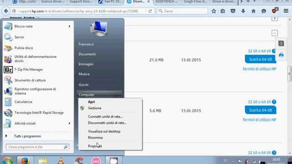Expand section with plus button
This screenshot has width=292, height=164.
275,18
